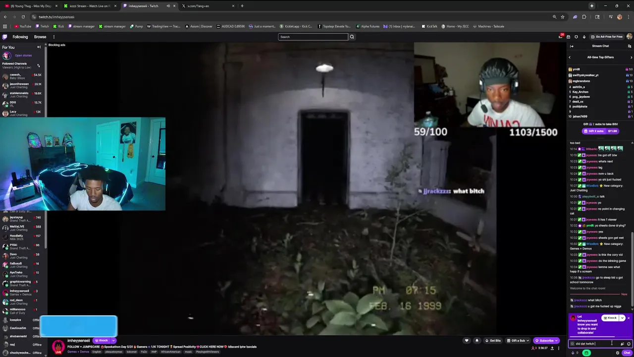The width and height of the screenshot is (634, 357).
Task: Click the Twitch search field
Action: click(313, 37)
